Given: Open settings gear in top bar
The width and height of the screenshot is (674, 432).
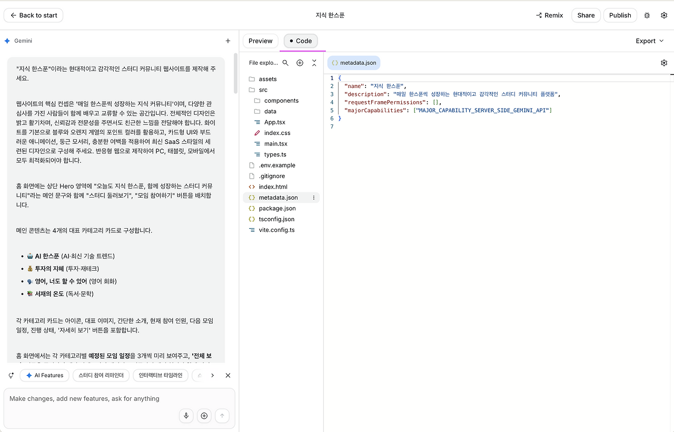Looking at the screenshot, I should [x=664, y=15].
